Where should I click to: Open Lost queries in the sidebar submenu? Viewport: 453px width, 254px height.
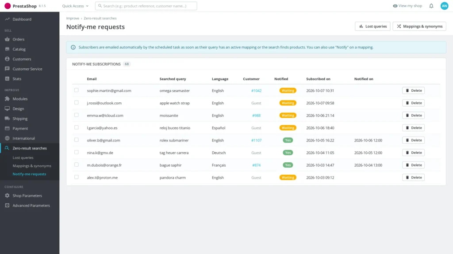coord(23,157)
